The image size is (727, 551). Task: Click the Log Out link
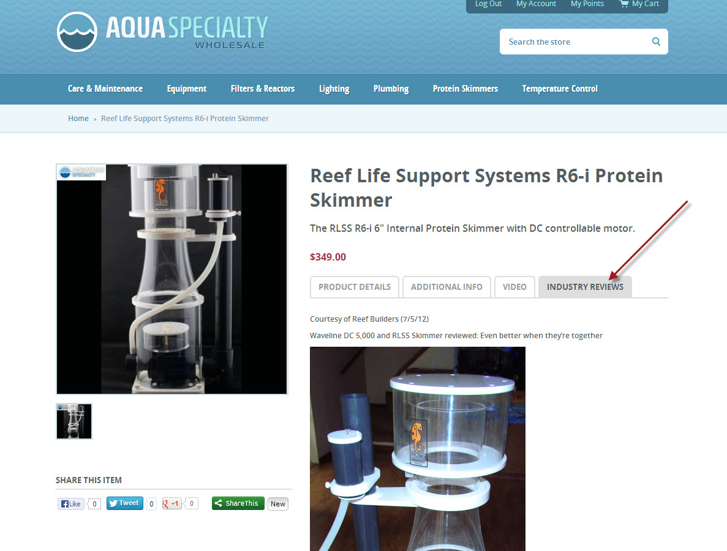pyautogui.click(x=488, y=4)
